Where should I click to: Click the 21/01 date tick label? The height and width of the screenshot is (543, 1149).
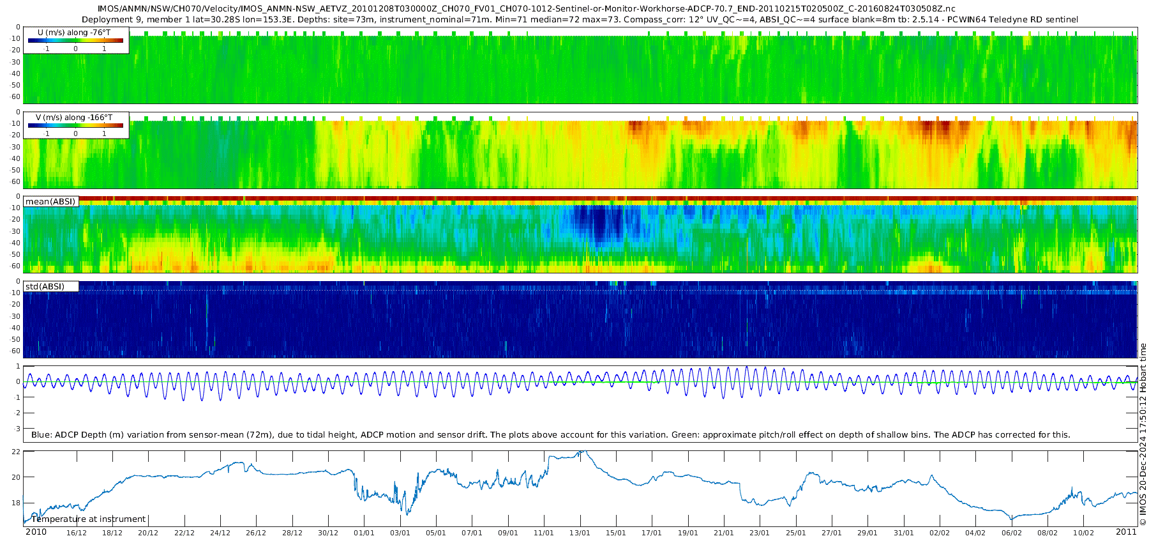coord(723,533)
